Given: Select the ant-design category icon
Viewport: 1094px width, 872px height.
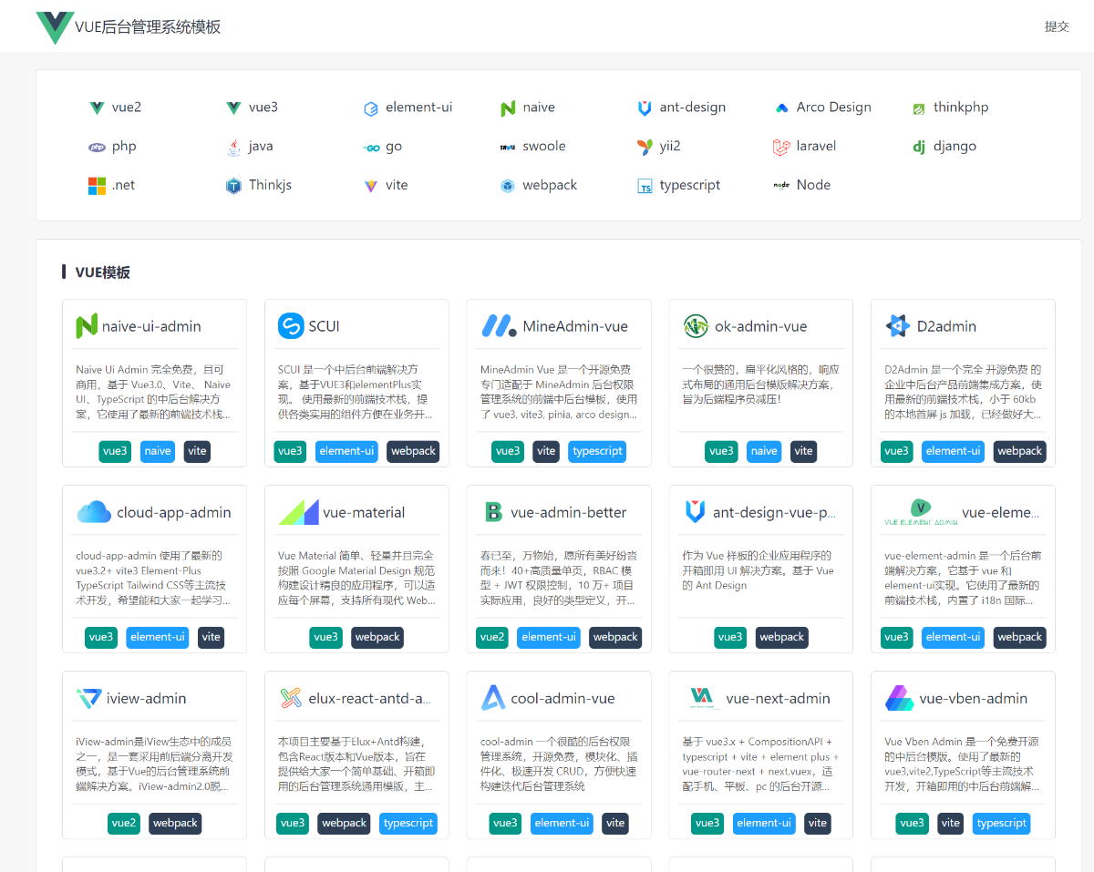Looking at the screenshot, I should [x=645, y=108].
